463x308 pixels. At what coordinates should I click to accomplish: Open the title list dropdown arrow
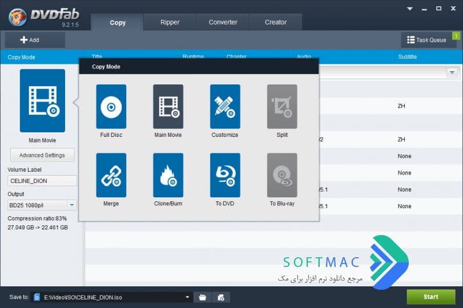click(452, 72)
